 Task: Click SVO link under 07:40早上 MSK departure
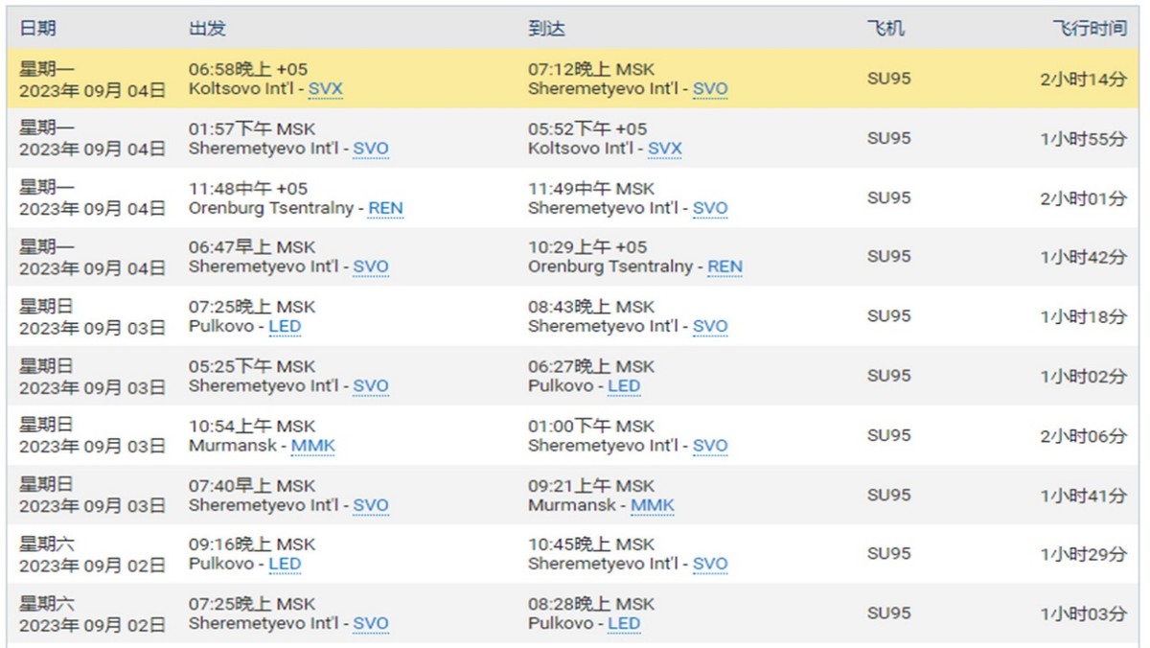(x=371, y=505)
